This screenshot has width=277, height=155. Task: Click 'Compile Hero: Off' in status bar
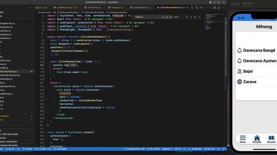tap(135, 149)
